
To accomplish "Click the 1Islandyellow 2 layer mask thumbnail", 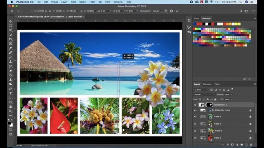I will tap(210, 105).
